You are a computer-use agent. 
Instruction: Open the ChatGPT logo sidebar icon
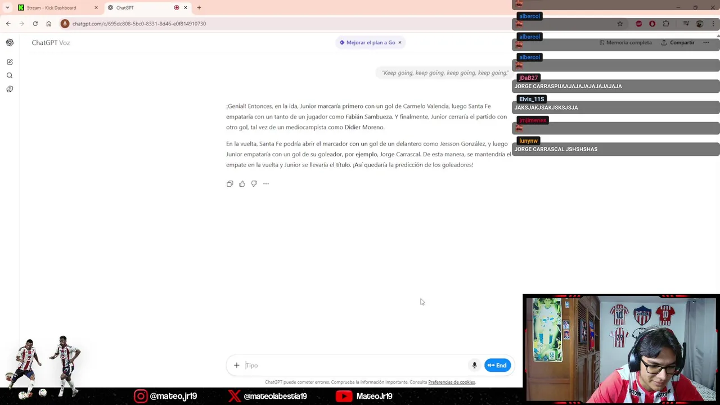[x=10, y=43]
